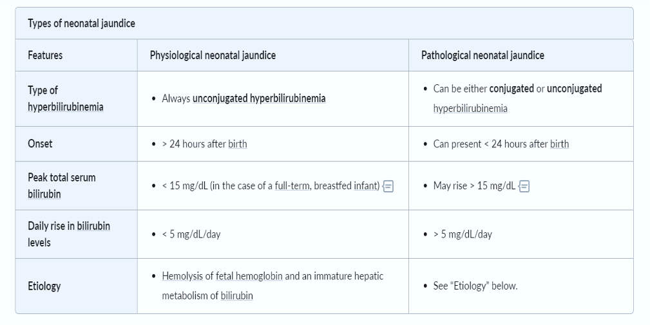Select the "Physiological neonatal jaundice" column header

[213, 55]
